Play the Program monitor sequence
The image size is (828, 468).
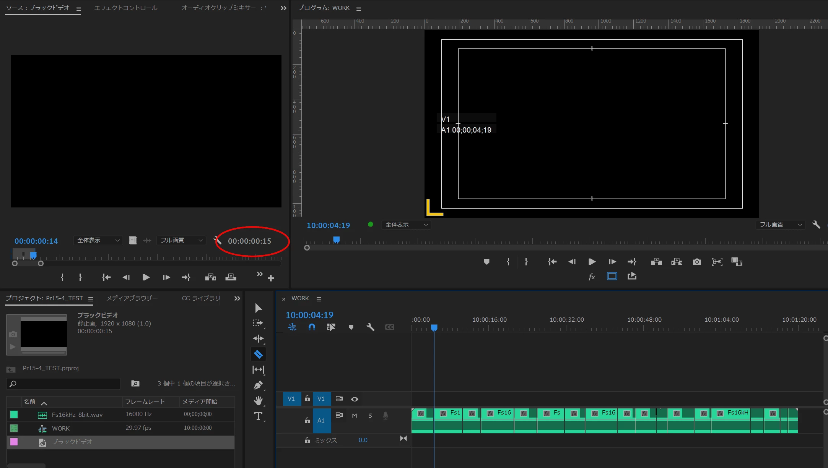pos(592,262)
